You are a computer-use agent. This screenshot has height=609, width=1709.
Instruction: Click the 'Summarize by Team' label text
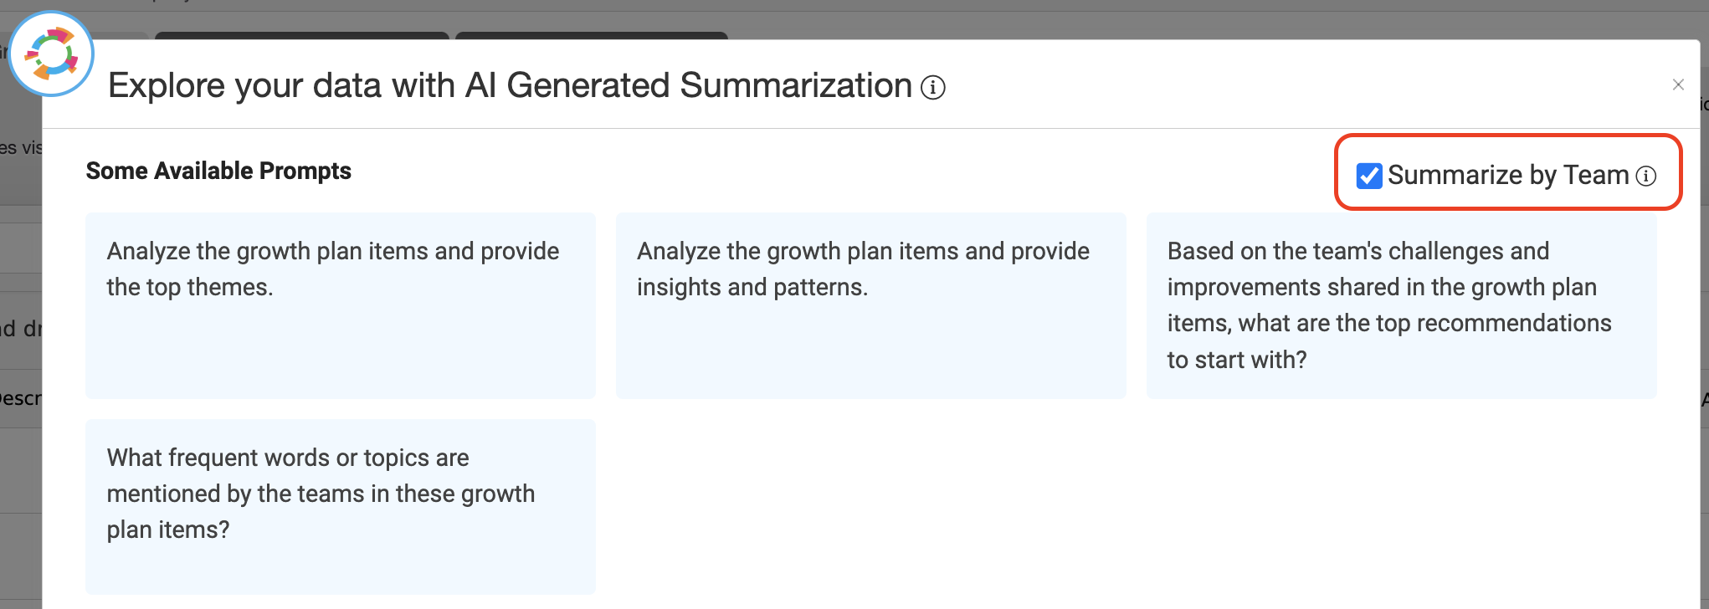point(1508,175)
